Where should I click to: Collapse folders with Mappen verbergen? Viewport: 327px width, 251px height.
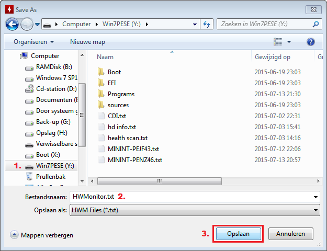[42, 235]
